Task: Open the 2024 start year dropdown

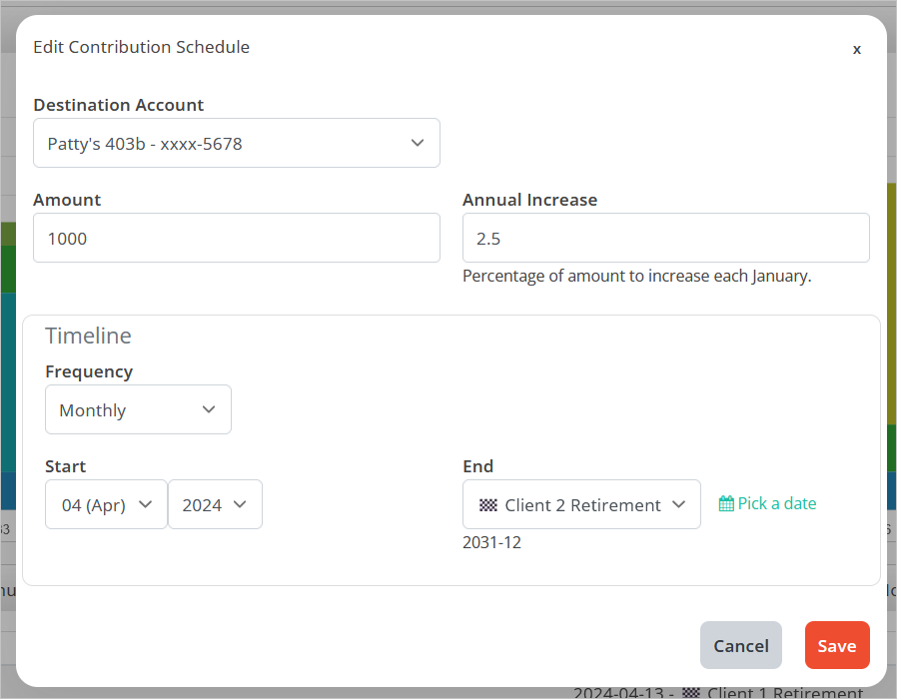Action: pyautogui.click(x=215, y=505)
